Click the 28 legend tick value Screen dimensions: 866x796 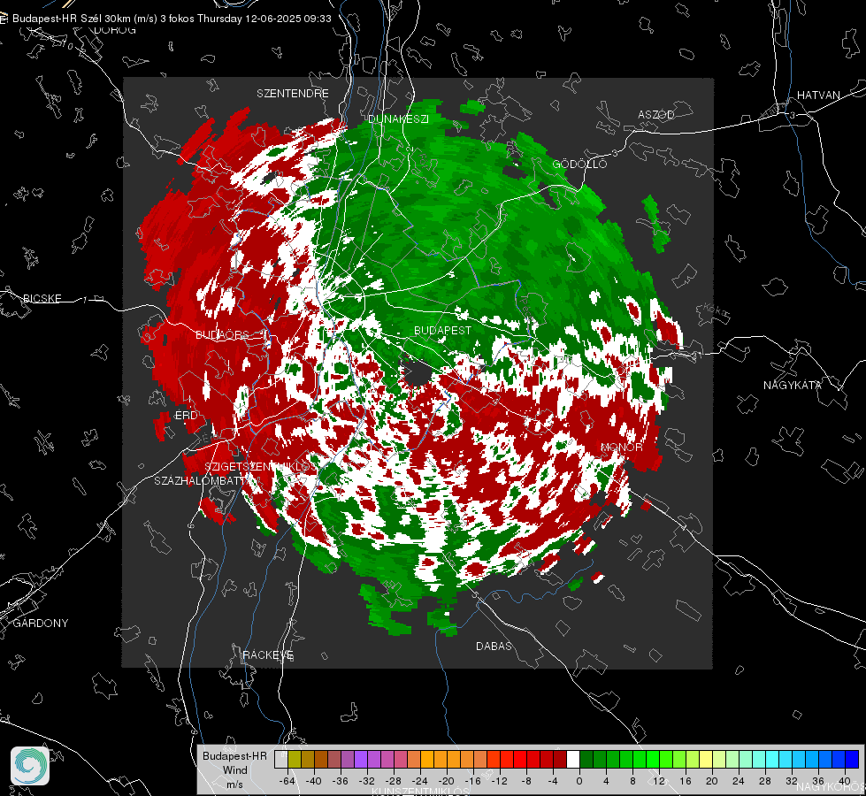(x=765, y=781)
